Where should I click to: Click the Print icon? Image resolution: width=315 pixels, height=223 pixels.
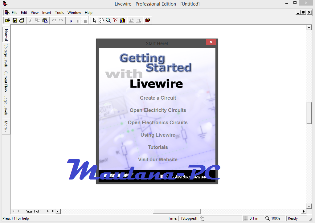coord(22,20)
